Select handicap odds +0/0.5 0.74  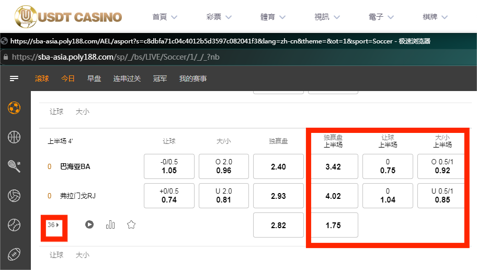(169, 196)
